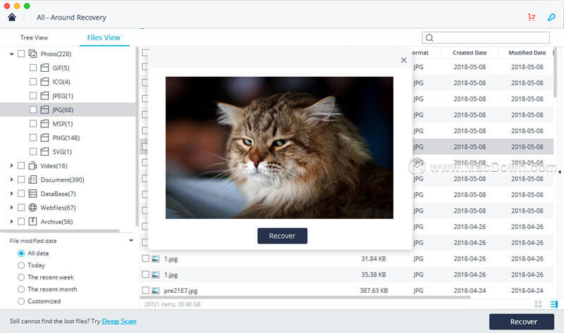
Task: Click the GIF(5) folder icon
Action: coord(44,68)
